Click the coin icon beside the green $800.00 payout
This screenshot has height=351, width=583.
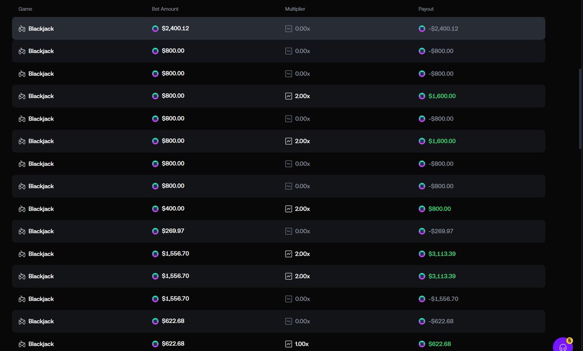(422, 209)
